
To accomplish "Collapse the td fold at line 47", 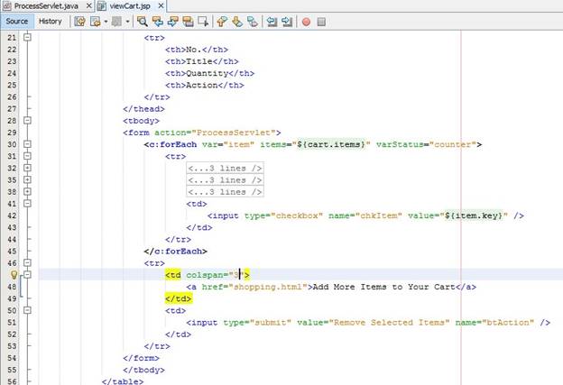I will (x=27, y=274).
